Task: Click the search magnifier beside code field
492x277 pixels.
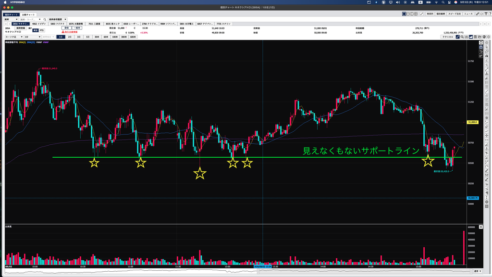Action: [x=45, y=19]
